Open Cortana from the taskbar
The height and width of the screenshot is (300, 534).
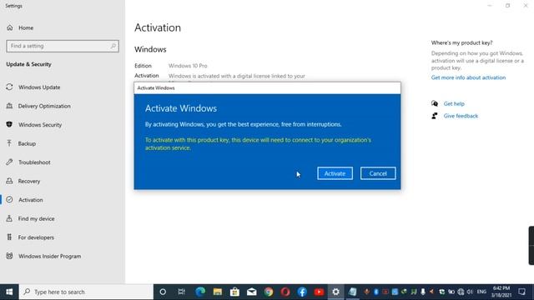[x=163, y=292]
